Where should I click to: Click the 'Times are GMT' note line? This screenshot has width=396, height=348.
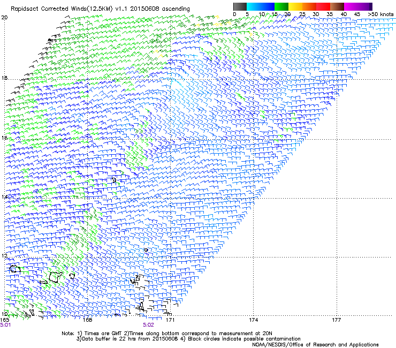166,334
